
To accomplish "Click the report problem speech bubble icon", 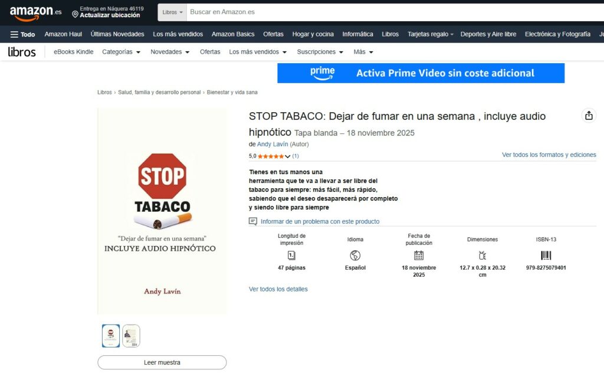I will pos(253,222).
